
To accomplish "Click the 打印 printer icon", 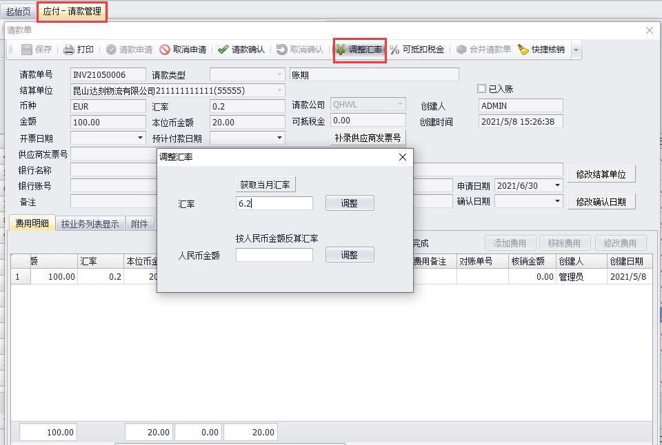I will click(x=69, y=50).
